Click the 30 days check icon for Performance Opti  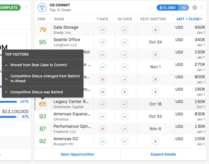tap(125, 129)
